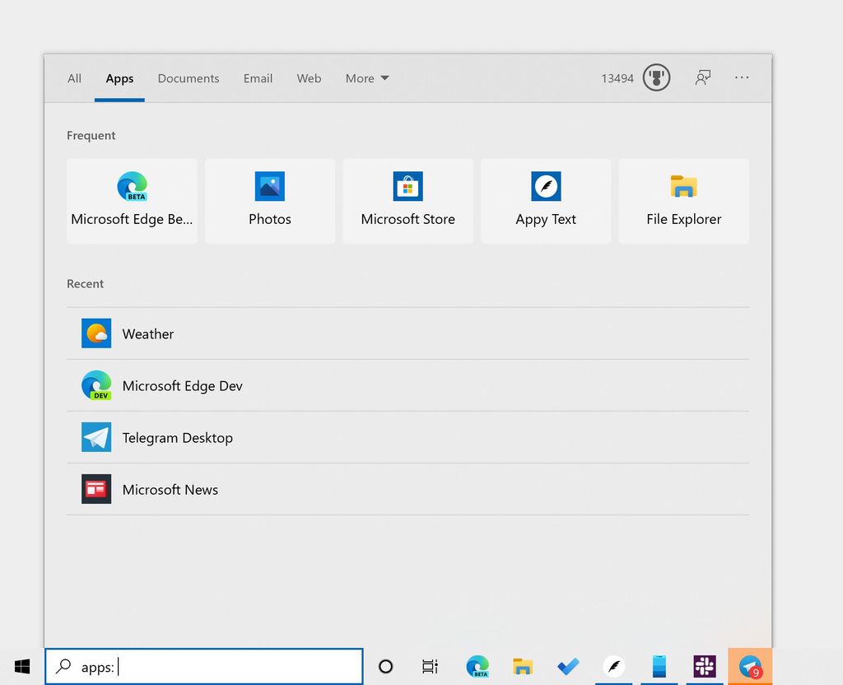Expand the More filter dropdown
This screenshot has height=685, width=843.
366,78
